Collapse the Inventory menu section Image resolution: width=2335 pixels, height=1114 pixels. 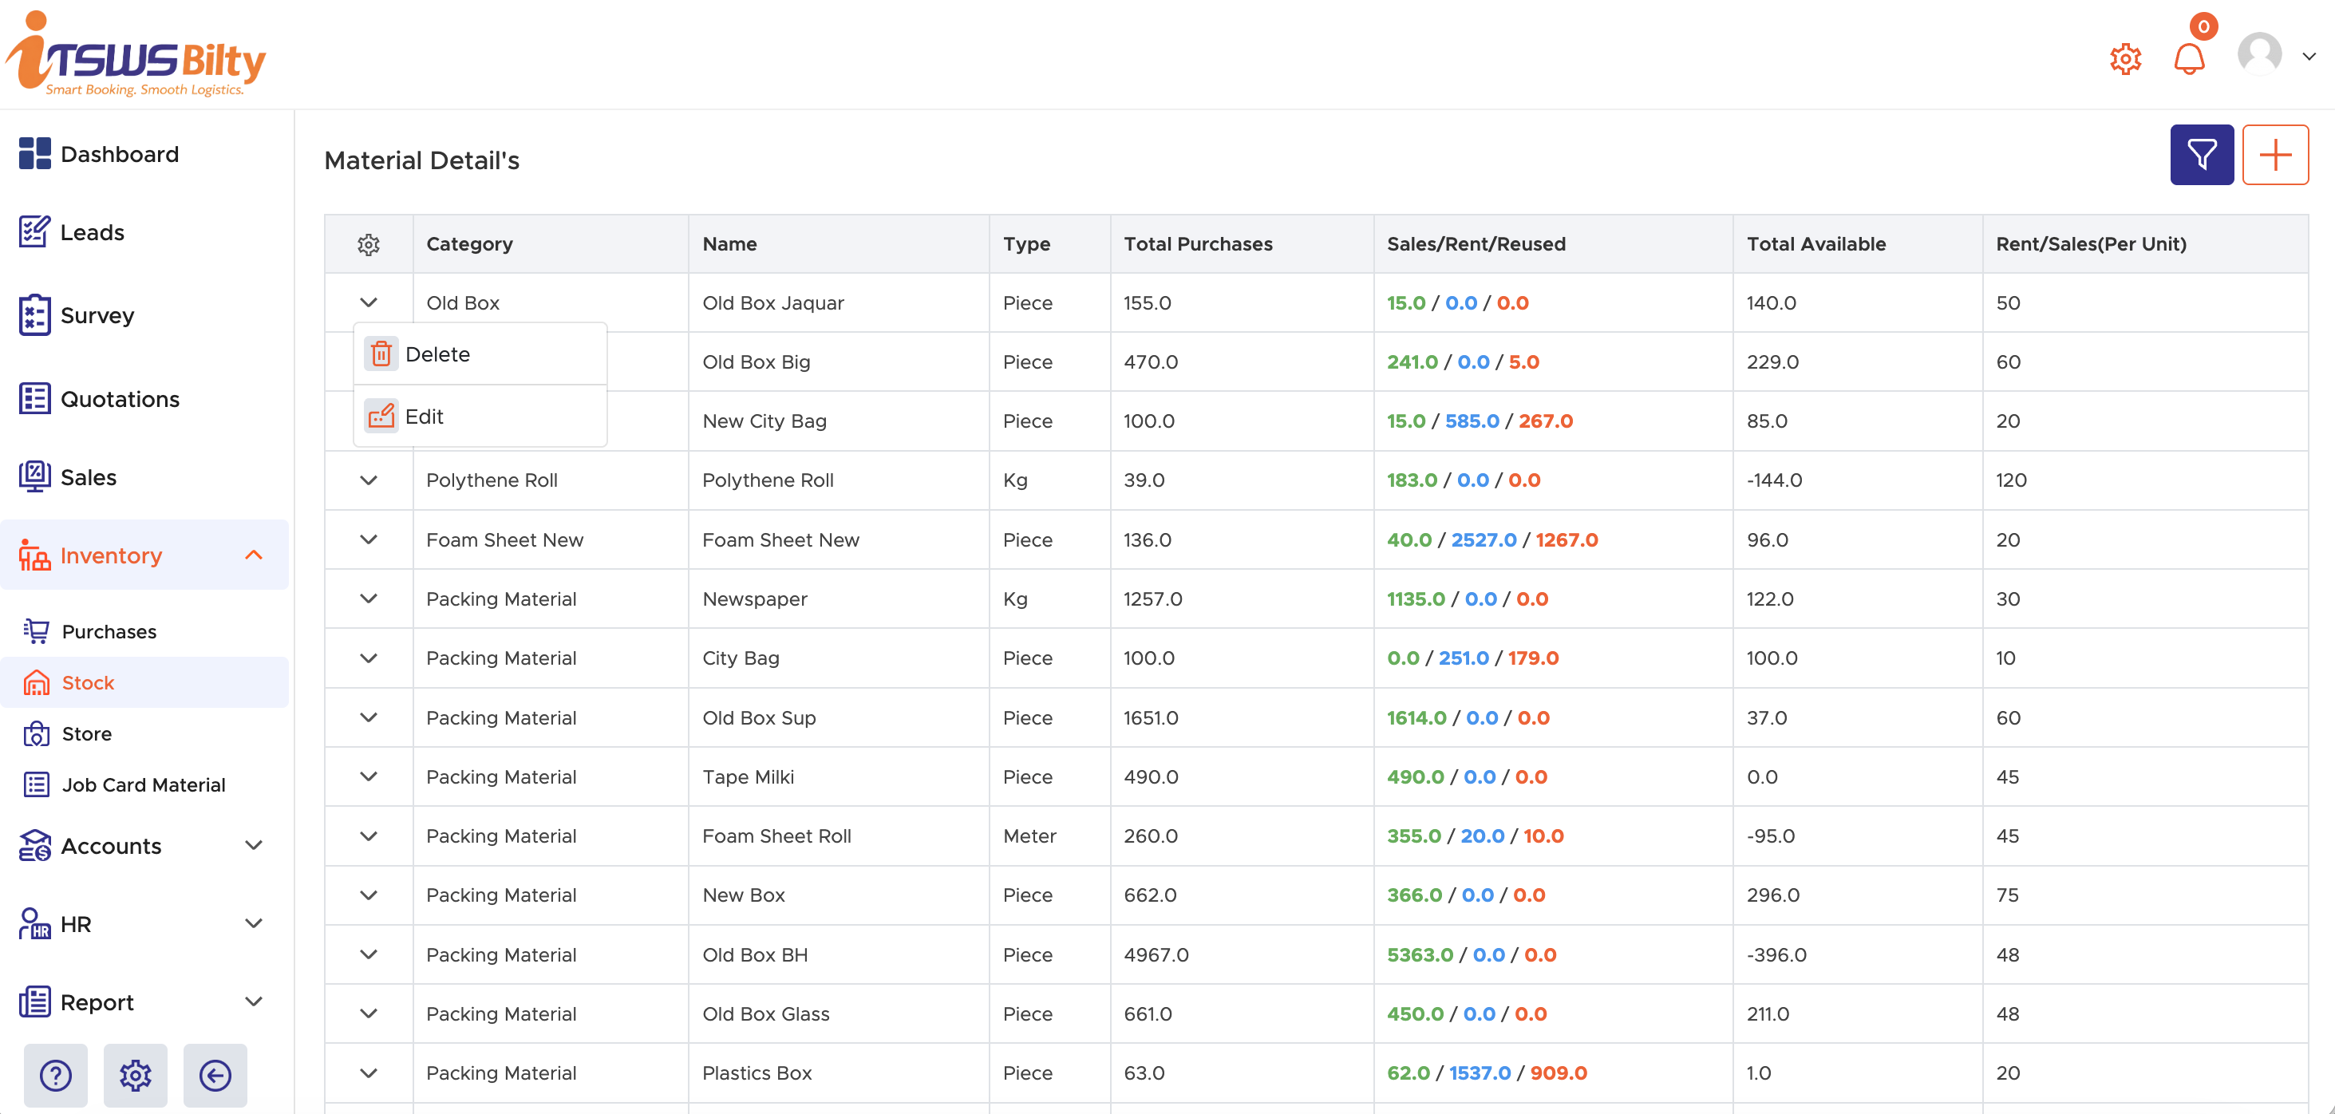254,555
